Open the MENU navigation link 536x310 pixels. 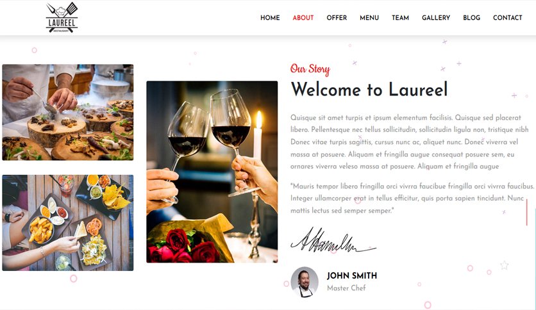click(x=369, y=18)
